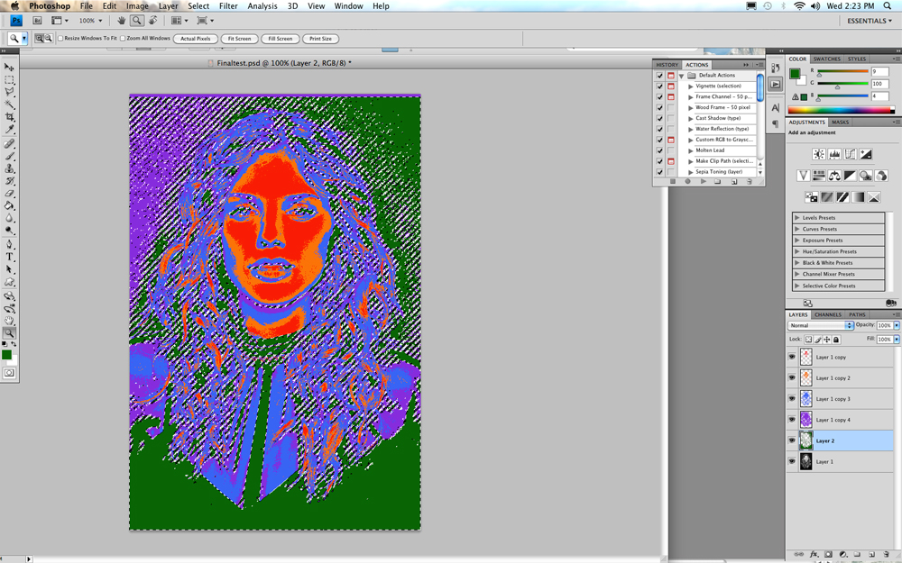Select the Eraser tool
Image resolution: width=902 pixels, height=563 pixels.
9,194
